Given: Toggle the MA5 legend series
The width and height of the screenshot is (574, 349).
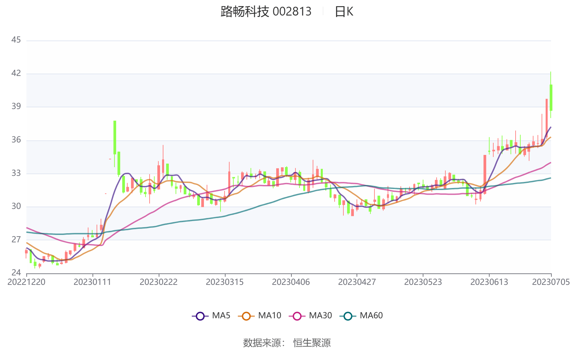Looking at the screenshot, I should tap(211, 316).
